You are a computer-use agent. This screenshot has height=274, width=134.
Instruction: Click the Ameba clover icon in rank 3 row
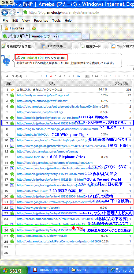click(x=12, y=101)
